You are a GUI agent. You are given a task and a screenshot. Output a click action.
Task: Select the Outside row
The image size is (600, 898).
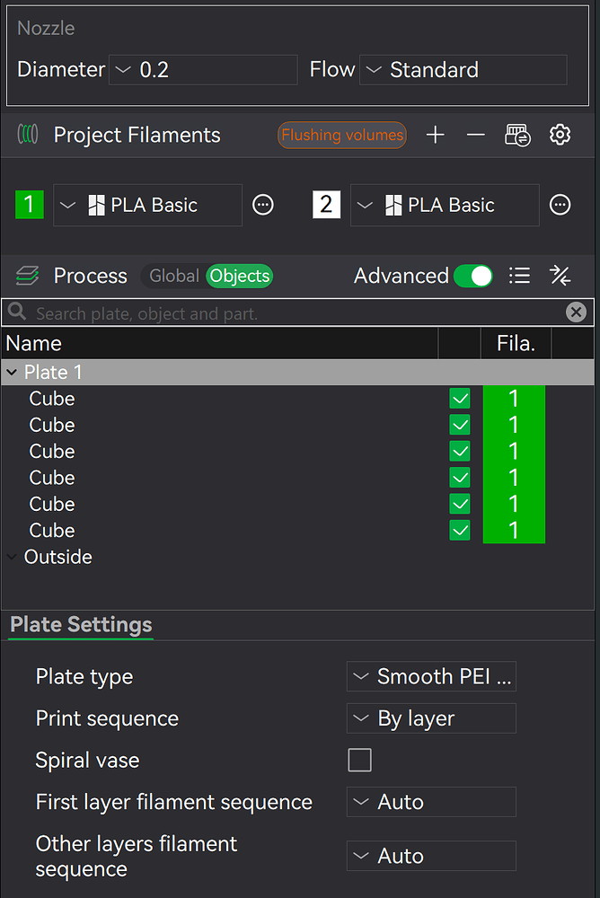[298, 557]
